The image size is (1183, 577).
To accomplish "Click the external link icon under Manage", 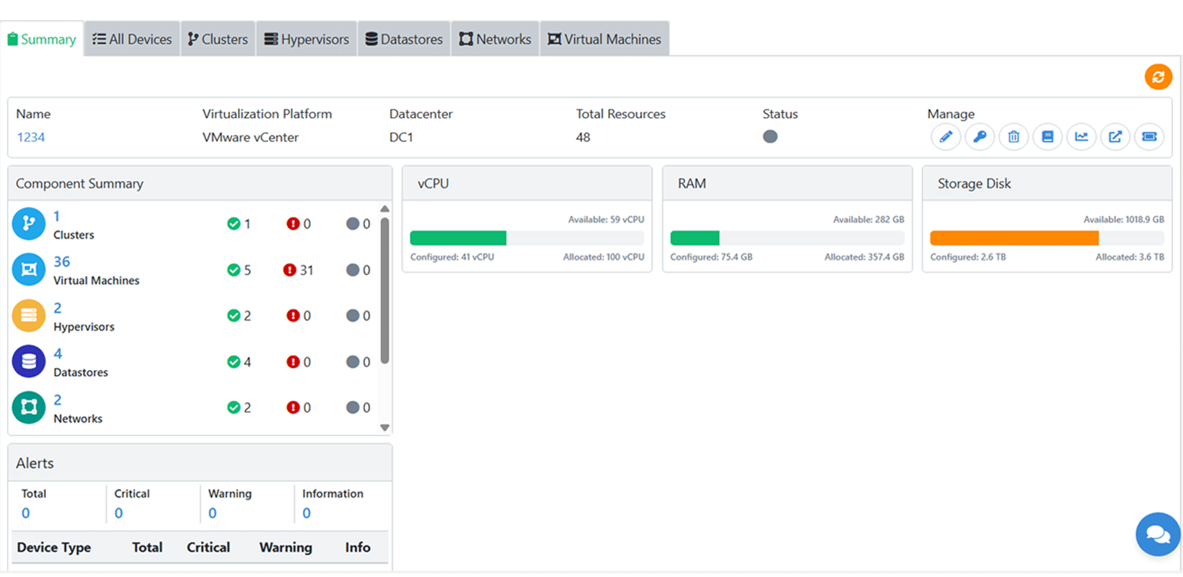I will click(x=1115, y=136).
